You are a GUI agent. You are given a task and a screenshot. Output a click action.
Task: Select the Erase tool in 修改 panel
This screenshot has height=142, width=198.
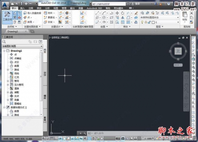click(136, 13)
